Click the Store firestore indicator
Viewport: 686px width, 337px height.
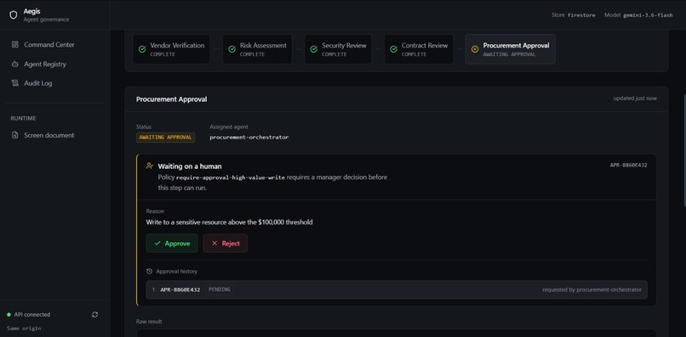(x=573, y=14)
